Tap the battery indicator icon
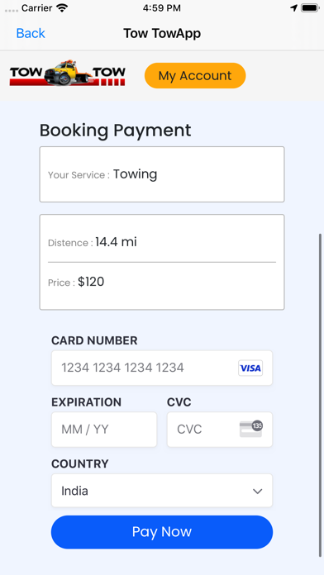 [310, 8]
